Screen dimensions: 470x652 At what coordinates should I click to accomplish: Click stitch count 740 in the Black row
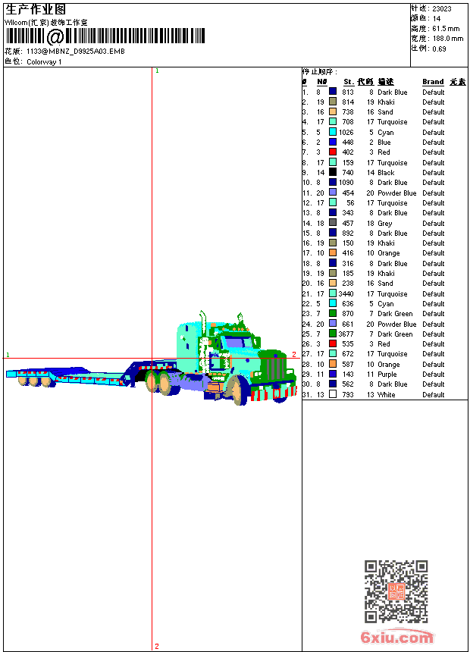348,173
